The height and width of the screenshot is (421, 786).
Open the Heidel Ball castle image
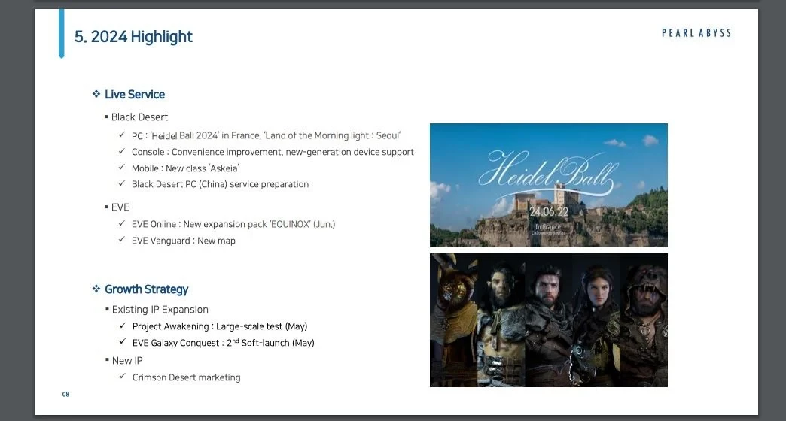[548, 185]
